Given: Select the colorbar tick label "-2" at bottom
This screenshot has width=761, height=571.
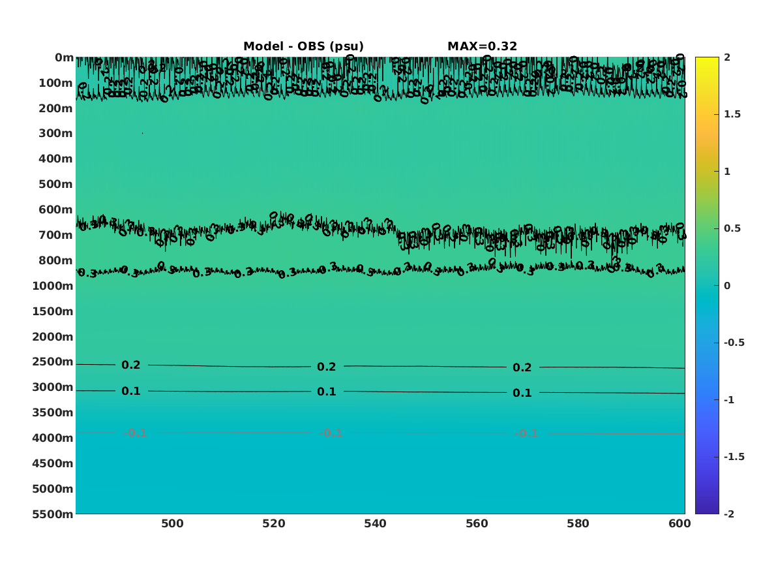Looking at the screenshot, I should 729,514.
